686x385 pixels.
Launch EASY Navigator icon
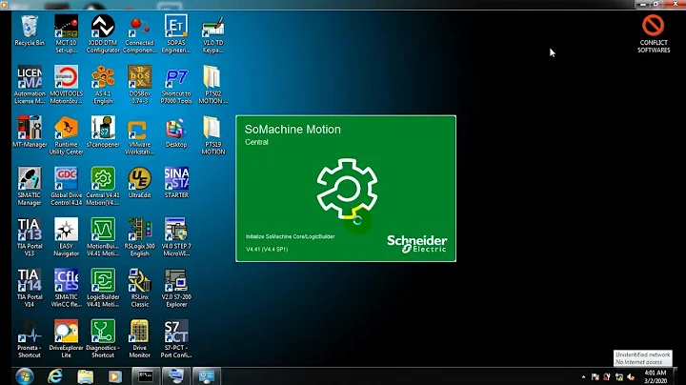point(66,236)
